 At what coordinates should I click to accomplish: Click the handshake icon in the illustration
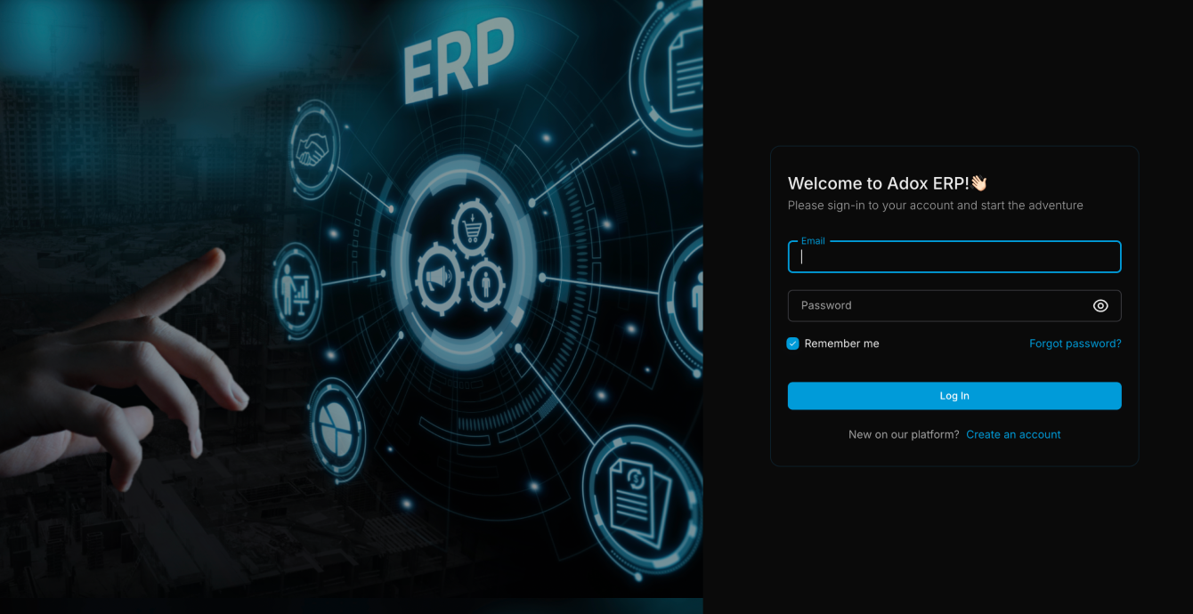point(312,149)
